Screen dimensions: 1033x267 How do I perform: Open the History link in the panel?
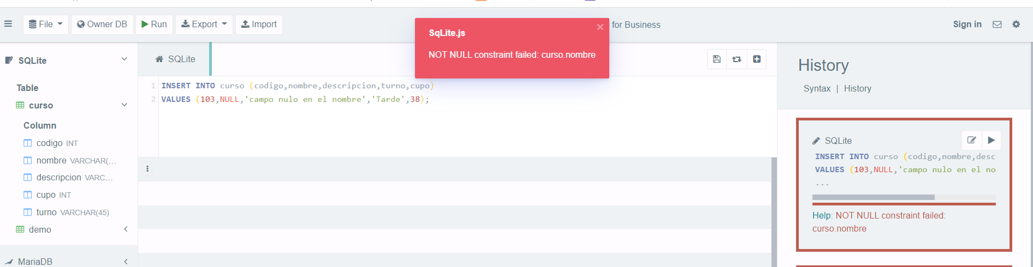pyautogui.click(x=857, y=88)
